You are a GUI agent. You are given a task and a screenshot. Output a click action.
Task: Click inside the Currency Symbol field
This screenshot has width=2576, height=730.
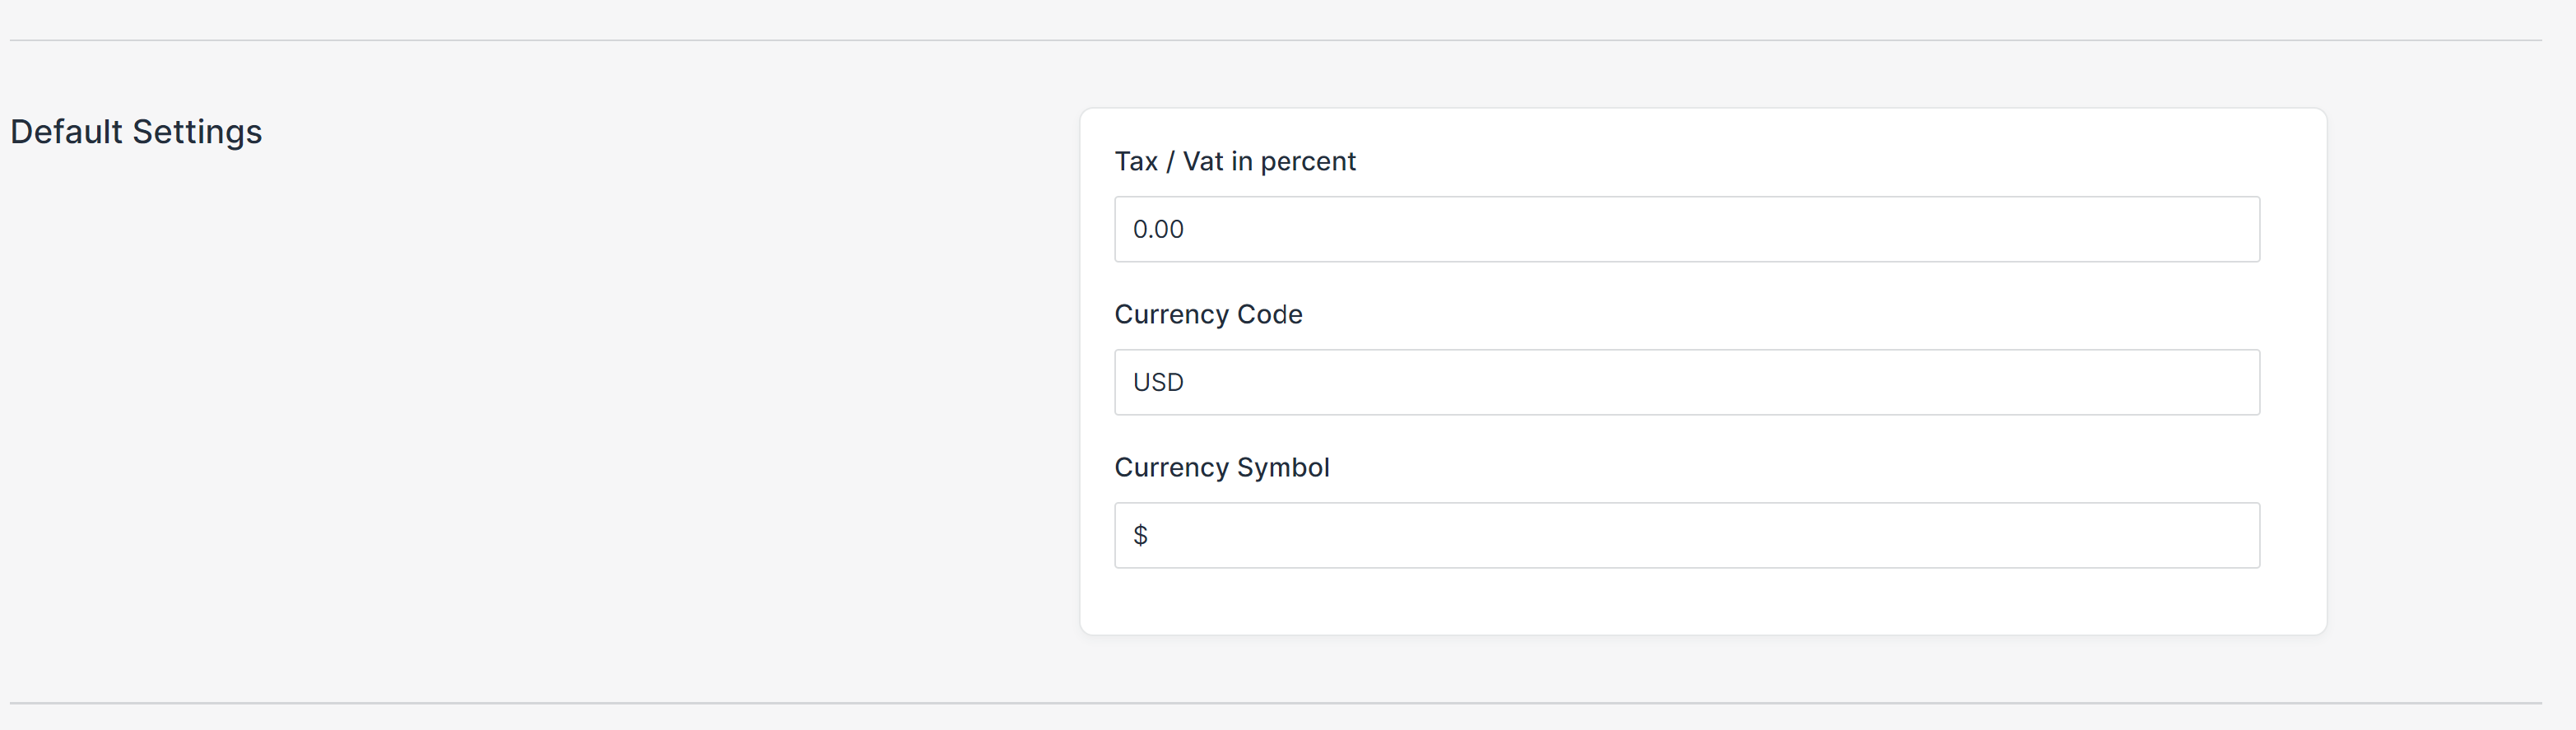(1686, 535)
